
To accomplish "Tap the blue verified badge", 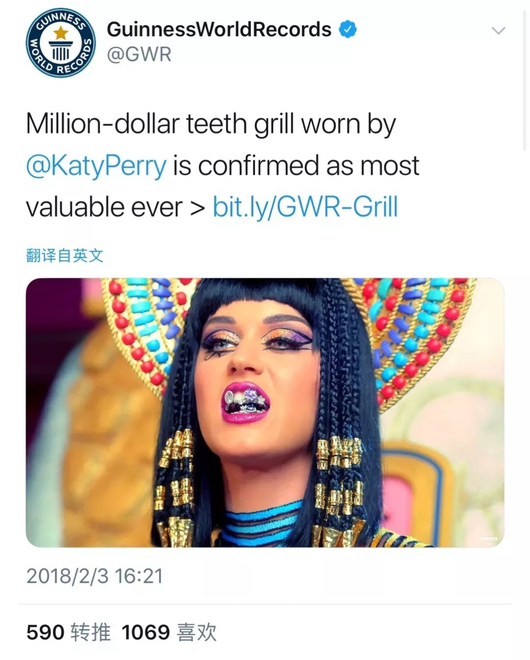I will 348,29.
